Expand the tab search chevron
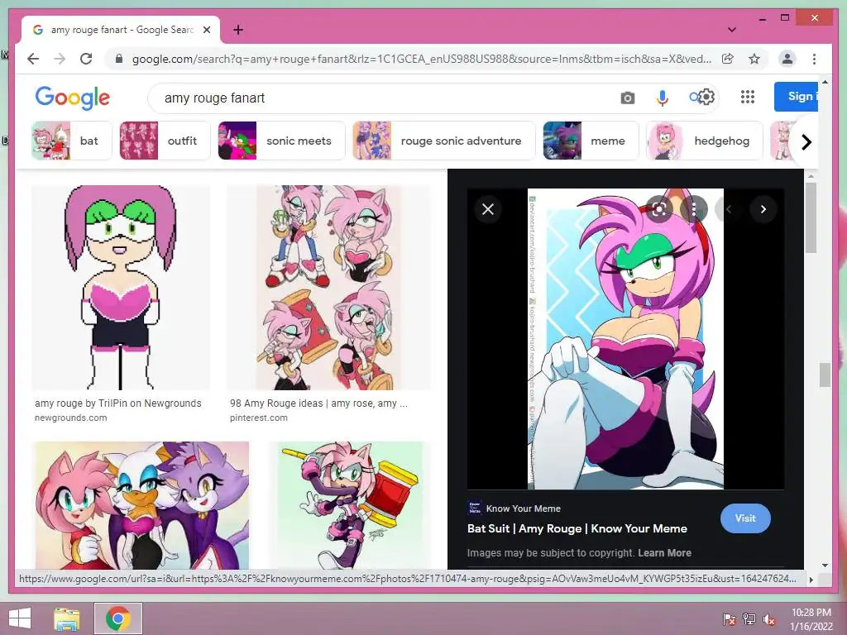Viewport: 847px width, 635px height. 732,30
